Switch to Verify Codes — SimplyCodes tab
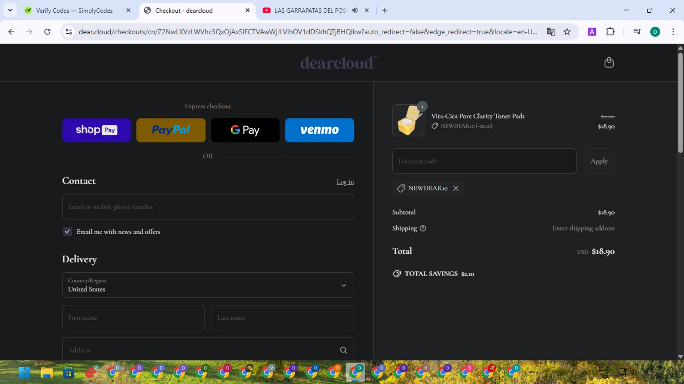The height and width of the screenshot is (384, 684). [74, 10]
